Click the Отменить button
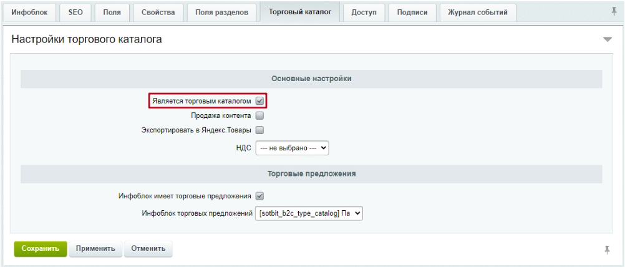Screen dimensions: 625x267 coord(148,248)
